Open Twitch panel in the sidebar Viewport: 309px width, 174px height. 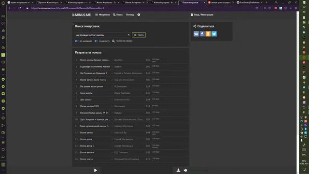coord(3,38)
